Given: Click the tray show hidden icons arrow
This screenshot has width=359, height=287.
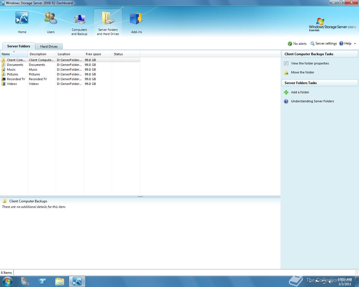Looking at the screenshot, I should [x=310, y=281].
